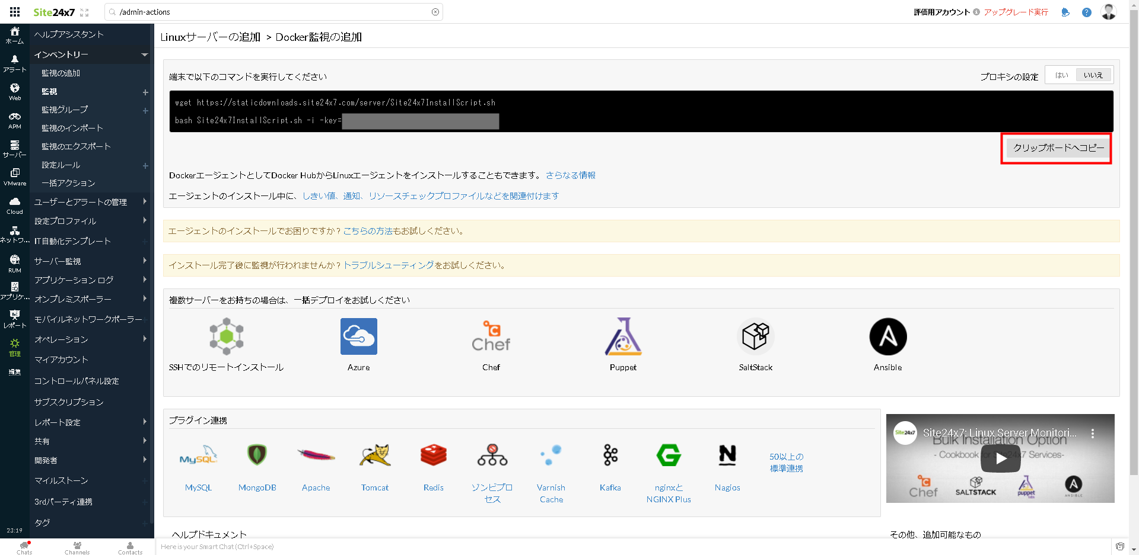Image resolution: width=1139 pixels, height=555 pixels.
Task: Select the Puppet deployment icon
Action: 623,336
